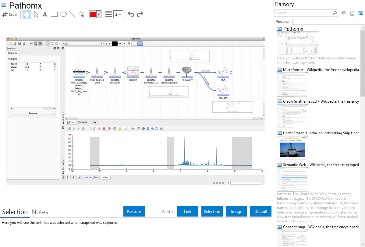
Task: Pick the ellipse shape tool
Action: click(x=63, y=14)
